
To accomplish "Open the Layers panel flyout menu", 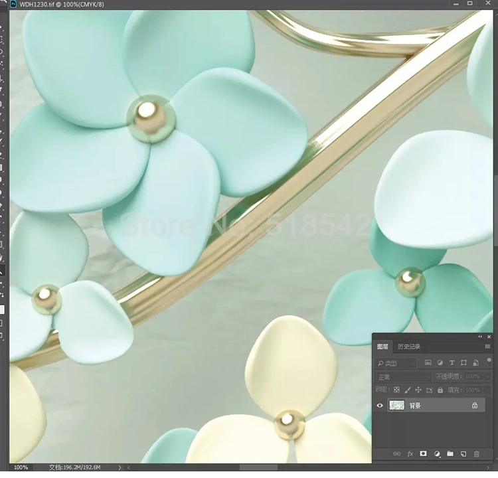I will (487, 347).
